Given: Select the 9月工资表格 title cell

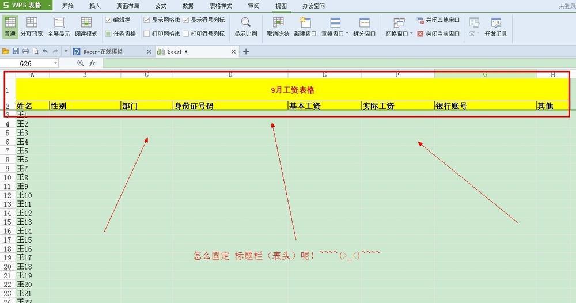Looking at the screenshot, I should point(293,90).
